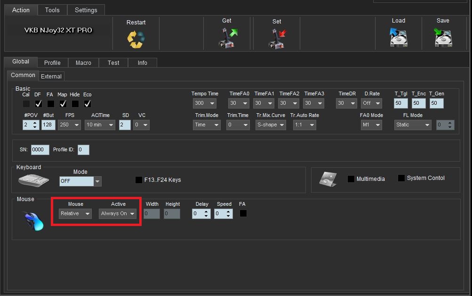
Task: Select the Global tab
Action: tap(21, 62)
